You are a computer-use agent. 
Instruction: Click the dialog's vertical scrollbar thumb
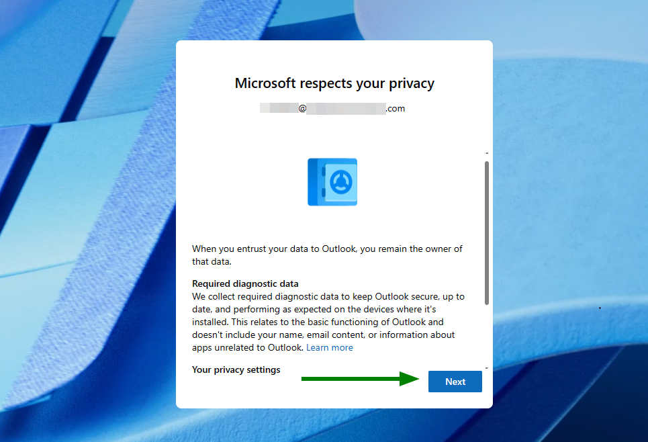click(487, 232)
